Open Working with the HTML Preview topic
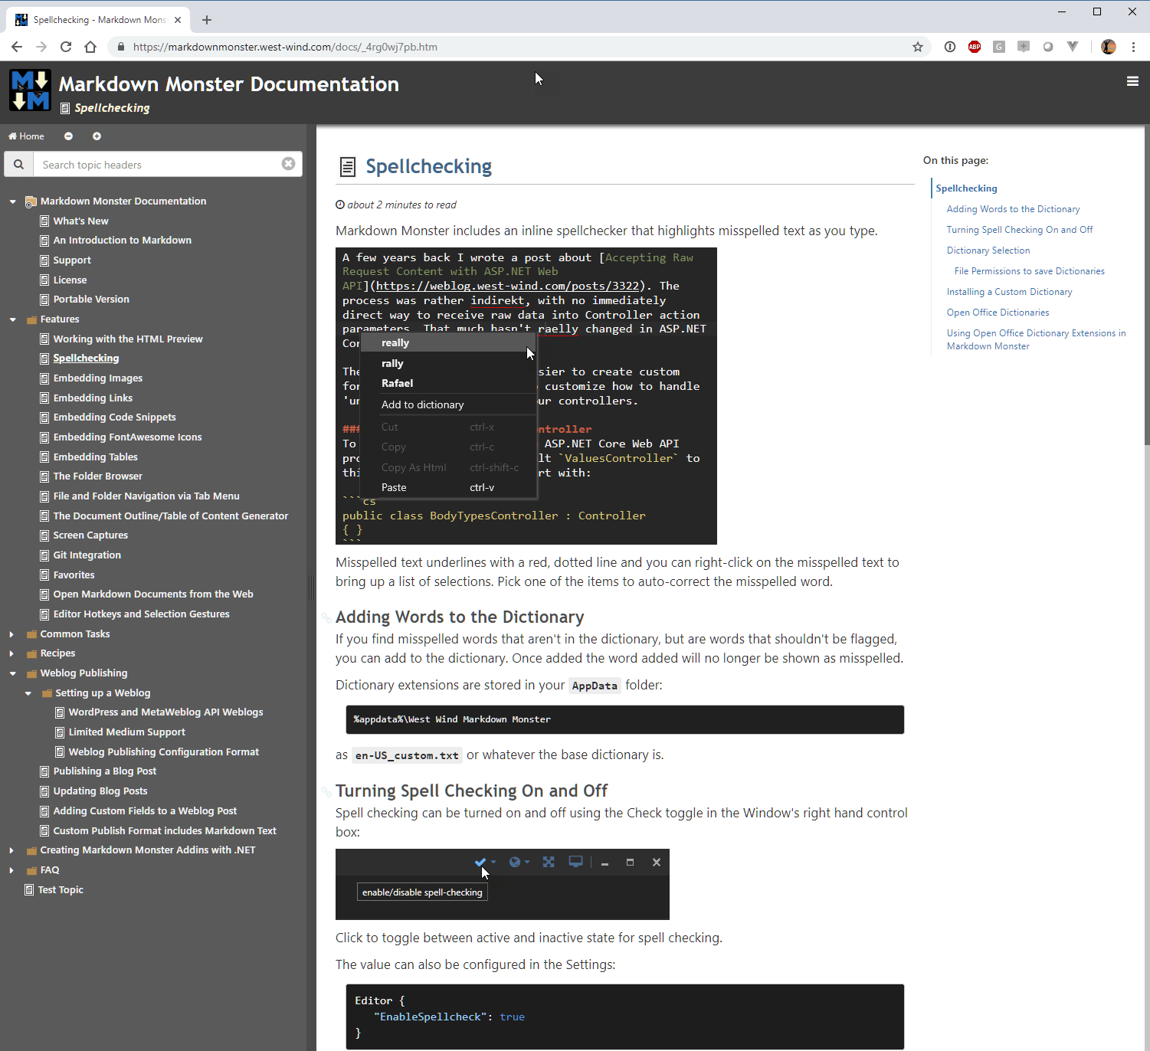The height and width of the screenshot is (1051, 1150). [128, 339]
